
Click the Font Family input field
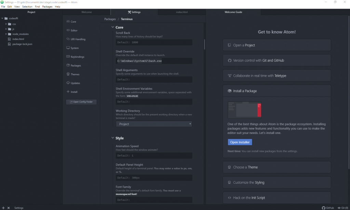[154, 200]
